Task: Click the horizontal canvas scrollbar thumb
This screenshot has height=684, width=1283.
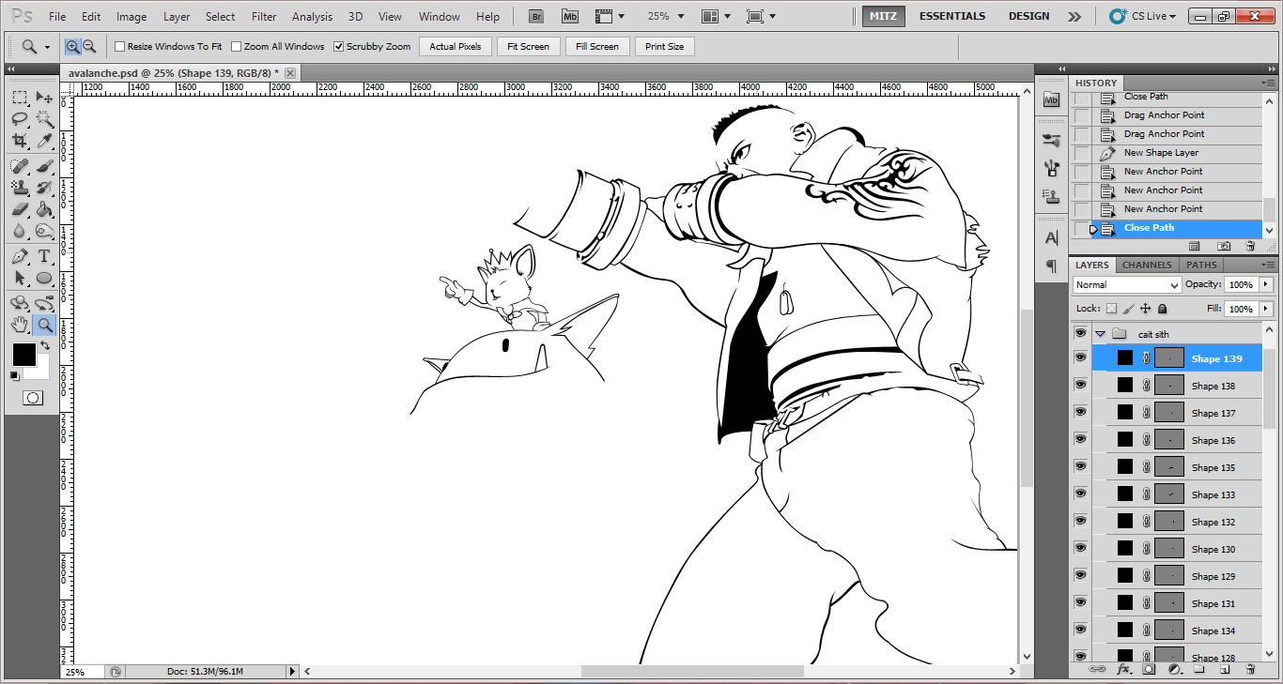Action: click(x=692, y=671)
